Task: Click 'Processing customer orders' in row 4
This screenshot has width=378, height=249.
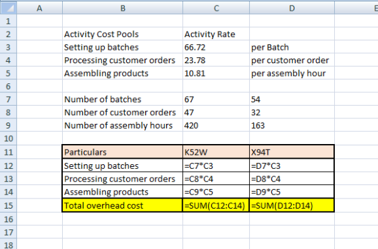Action: coord(122,60)
